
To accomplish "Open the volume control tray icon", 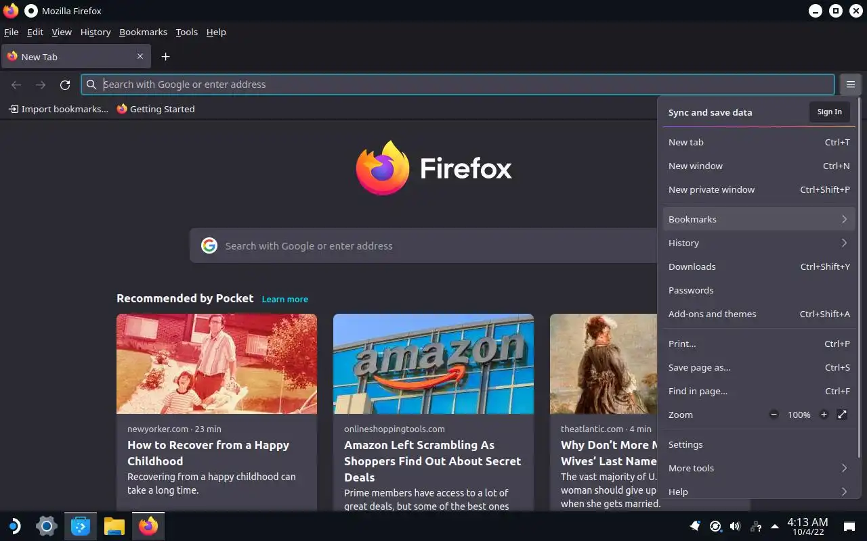I will pos(736,525).
